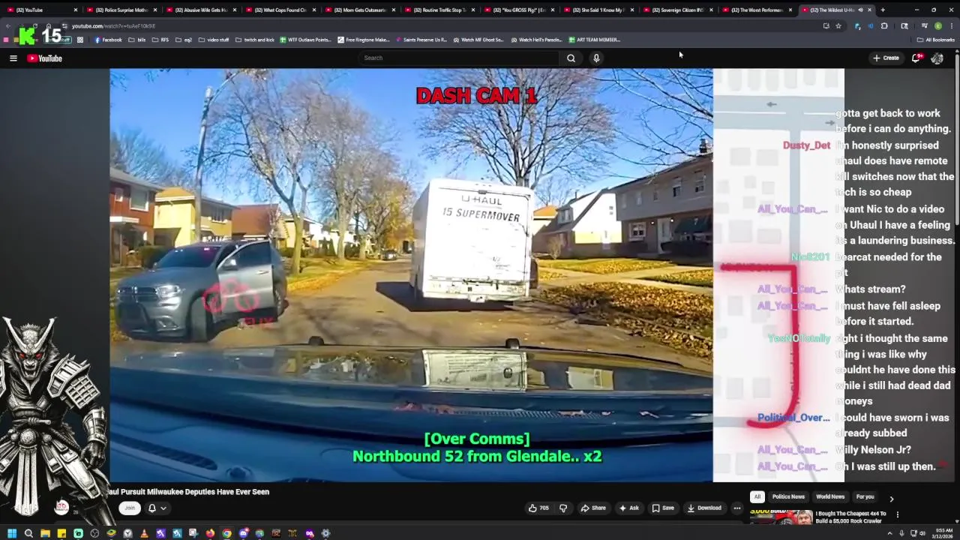This screenshot has height=540, width=960.
Task: Switch to the Sovereign Citizen tab
Action: point(677,10)
